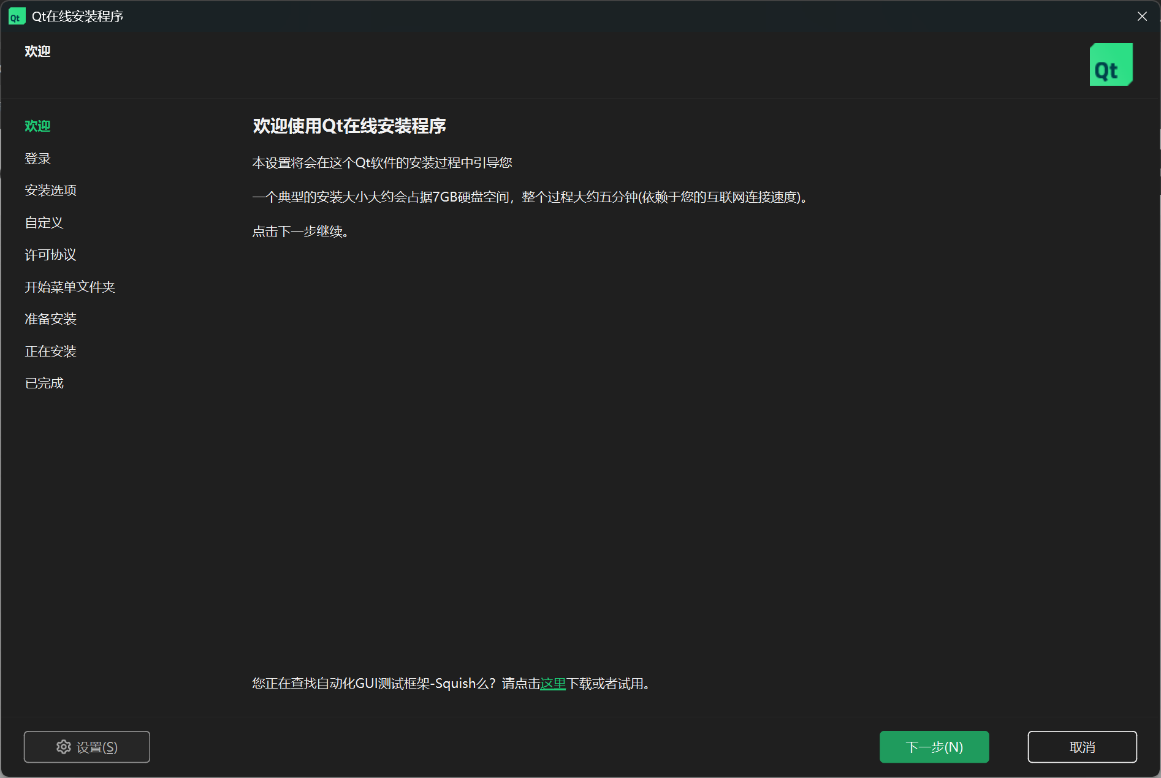Select the 准备安装 step in the sidebar
Viewport: 1161px width, 778px height.
click(50, 319)
